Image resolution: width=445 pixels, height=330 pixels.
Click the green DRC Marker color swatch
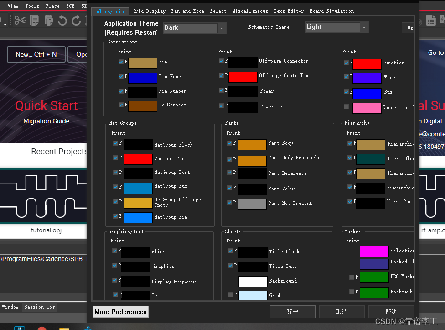coord(374,277)
